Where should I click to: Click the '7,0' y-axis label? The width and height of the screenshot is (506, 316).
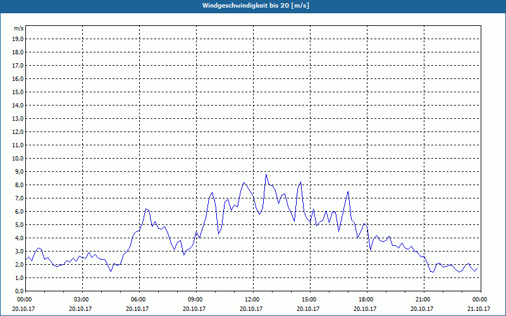pos(19,198)
